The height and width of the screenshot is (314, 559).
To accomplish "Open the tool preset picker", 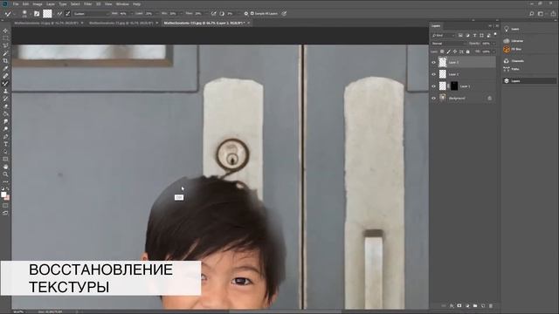I will [9, 14].
